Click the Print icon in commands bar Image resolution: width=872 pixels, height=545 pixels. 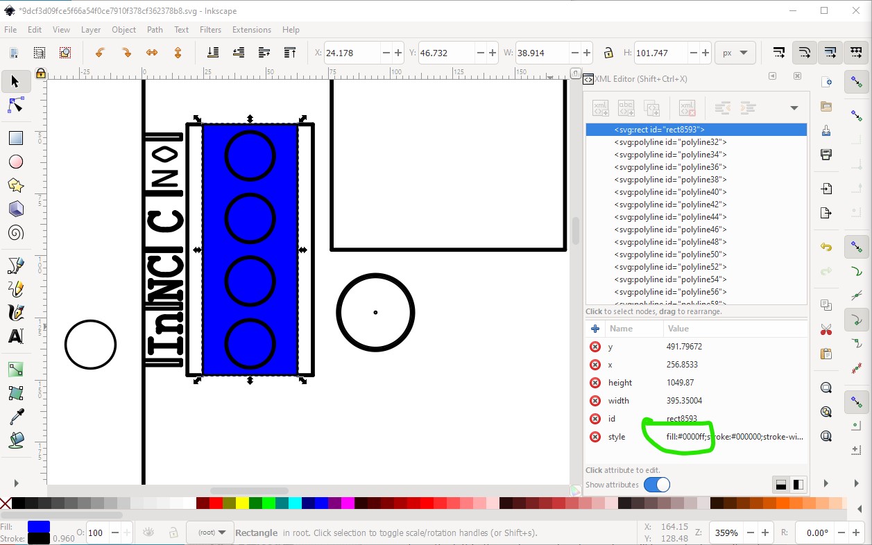(x=826, y=153)
